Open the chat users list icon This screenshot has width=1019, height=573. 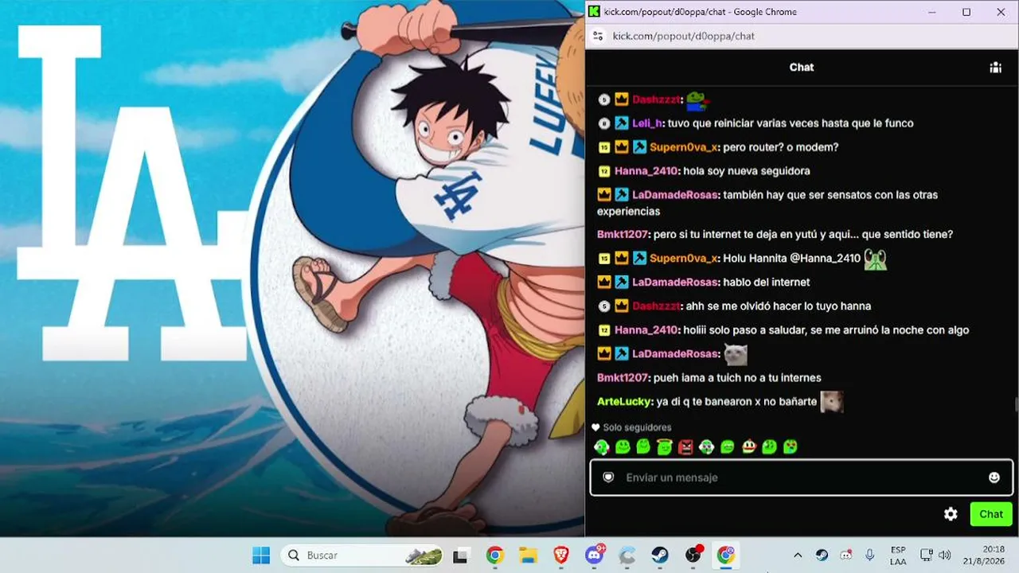pos(995,68)
